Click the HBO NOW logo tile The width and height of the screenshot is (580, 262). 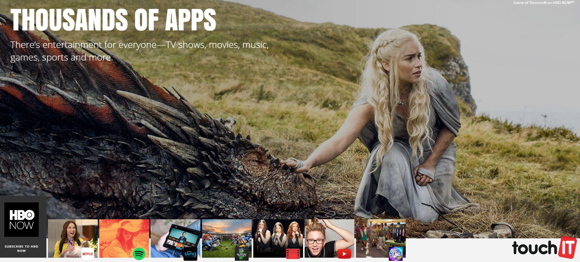[x=22, y=220]
